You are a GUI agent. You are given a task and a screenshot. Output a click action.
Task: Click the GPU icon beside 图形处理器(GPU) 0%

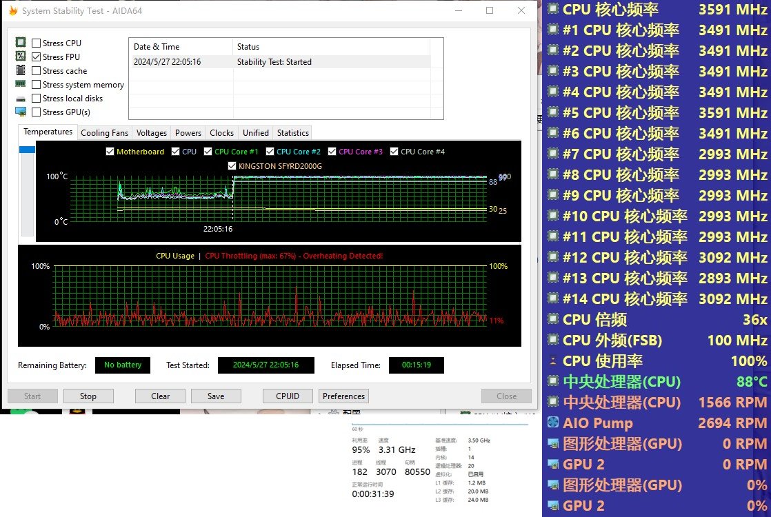pos(553,485)
